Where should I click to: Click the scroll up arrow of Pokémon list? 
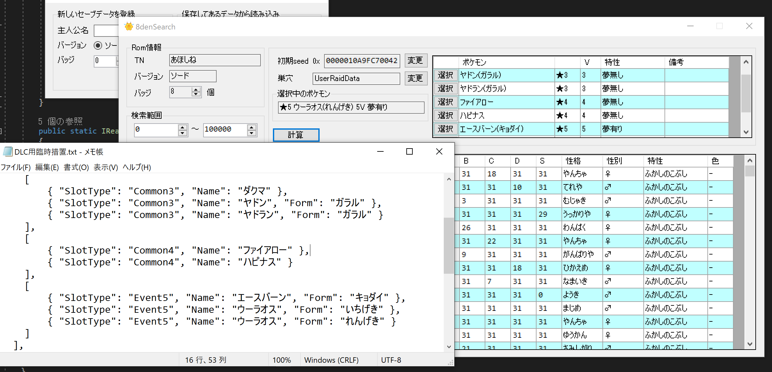(746, 62)
